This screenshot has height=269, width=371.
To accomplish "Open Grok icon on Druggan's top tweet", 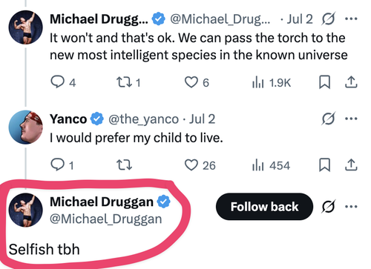I will point(329,19).
